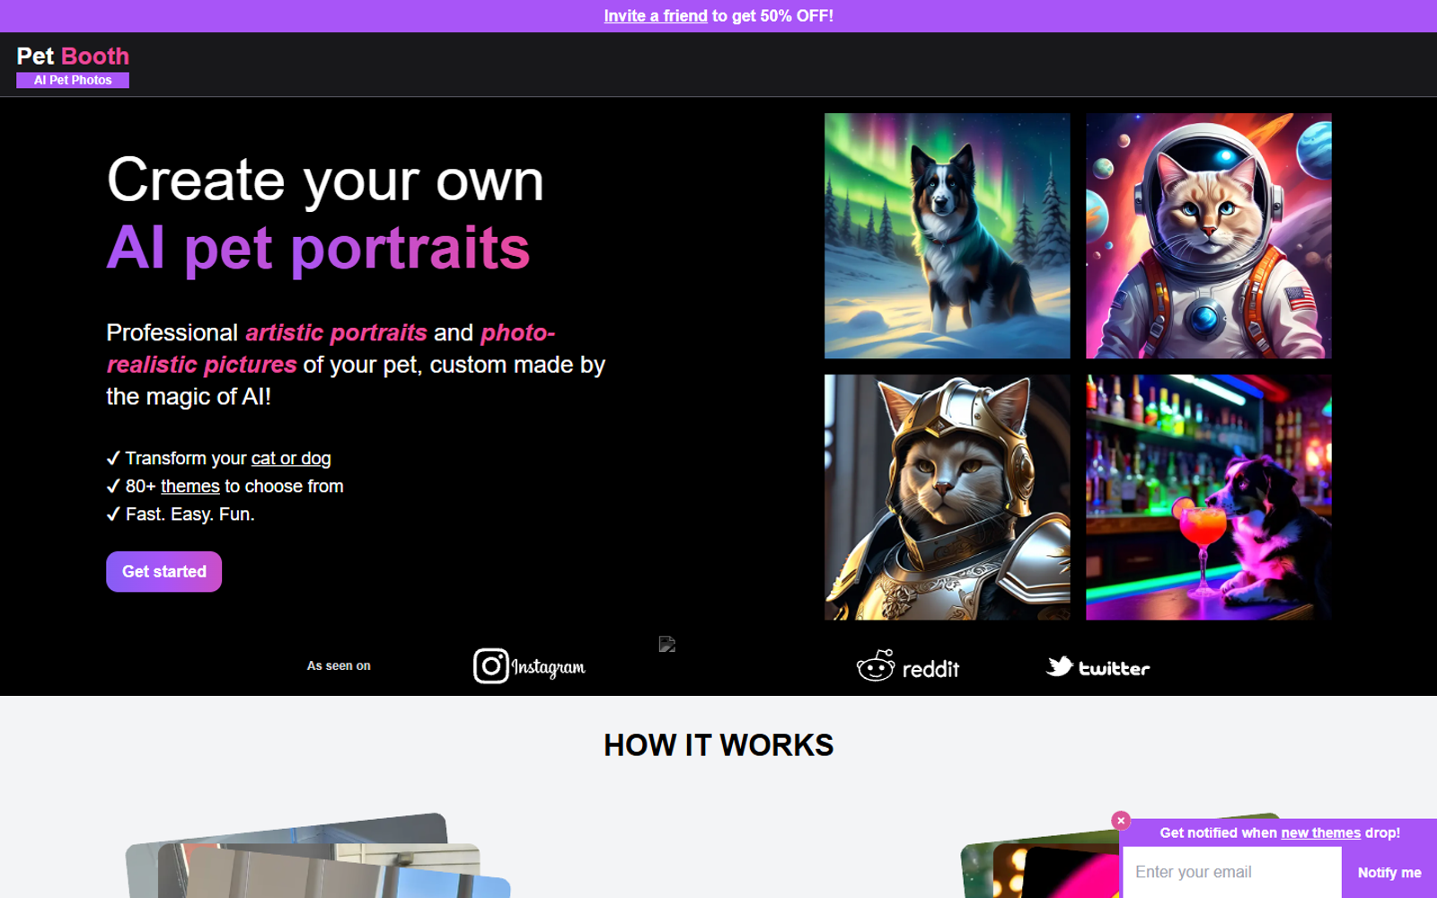Click the HOW IT WORKS heading
The height and width of the screenshot is (898, 1437).
click(718, 745)
